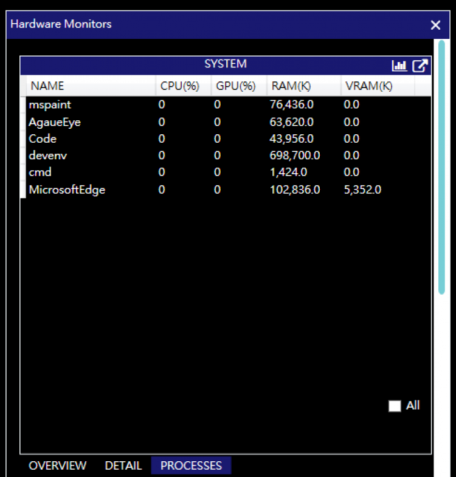
Task: Close the Hardware Monitors window
Action: 435,25
